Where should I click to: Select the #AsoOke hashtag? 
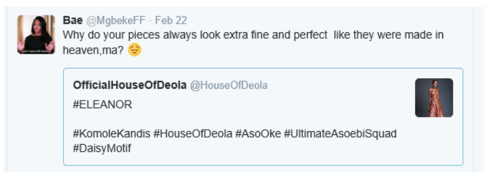258,134
